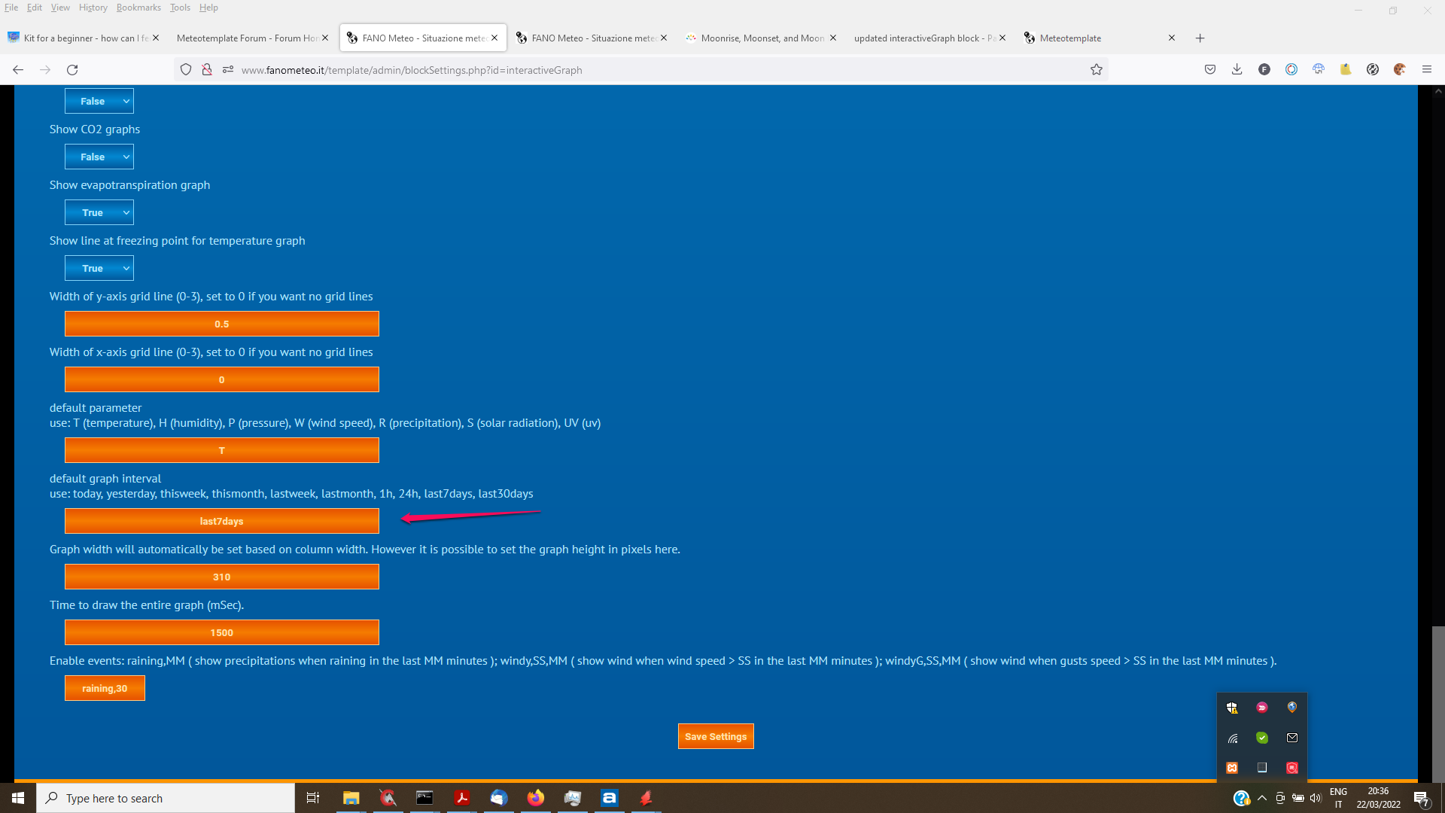The height and width of the screenshot is (813, 1445).
Task: Open the Firefox hamburger application menu
Action: point(1427,69)
